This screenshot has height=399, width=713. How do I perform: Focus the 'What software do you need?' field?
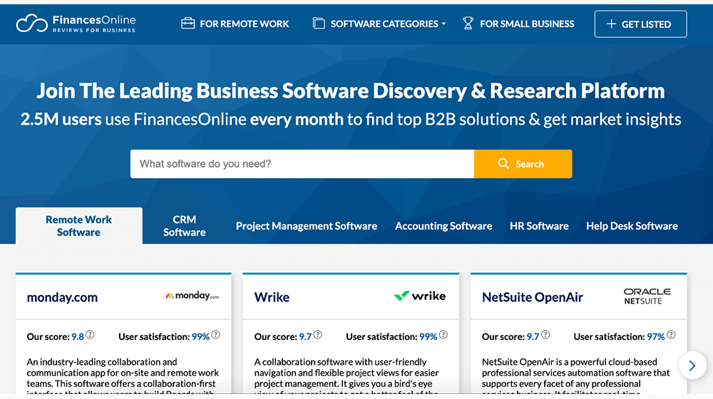coord(302,164)
